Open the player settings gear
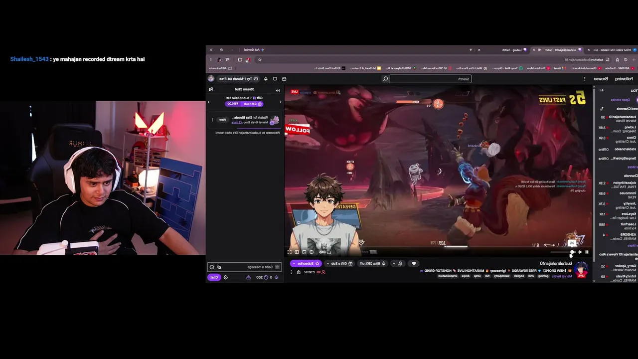Screen dimensions: 638x359 pos(312,252)
